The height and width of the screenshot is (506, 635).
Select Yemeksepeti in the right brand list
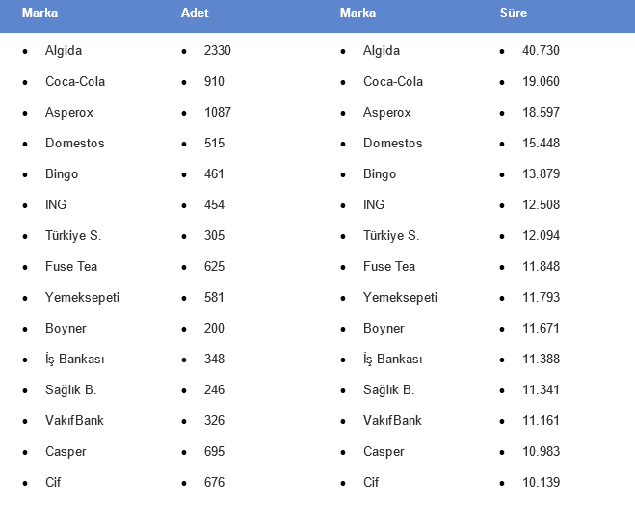click(x=400, y=298)
